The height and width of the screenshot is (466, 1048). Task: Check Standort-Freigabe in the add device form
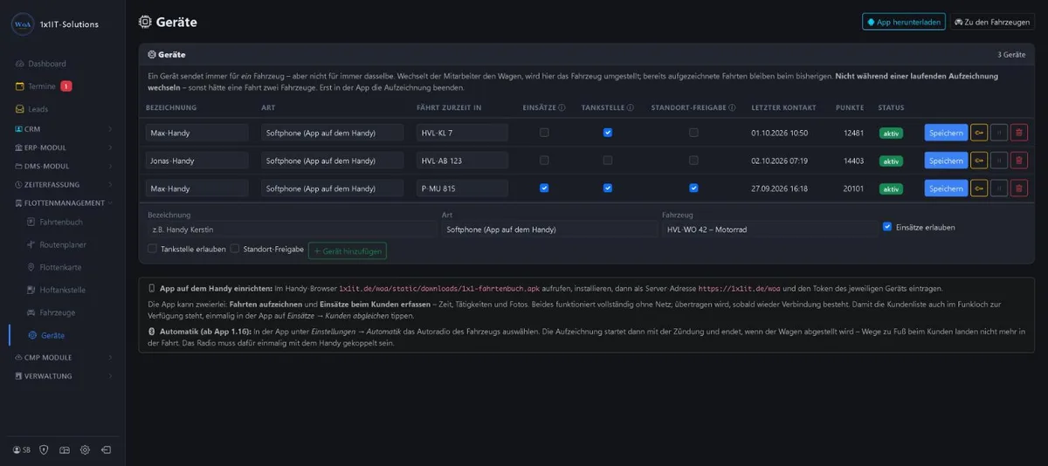[x=235, y=249]
